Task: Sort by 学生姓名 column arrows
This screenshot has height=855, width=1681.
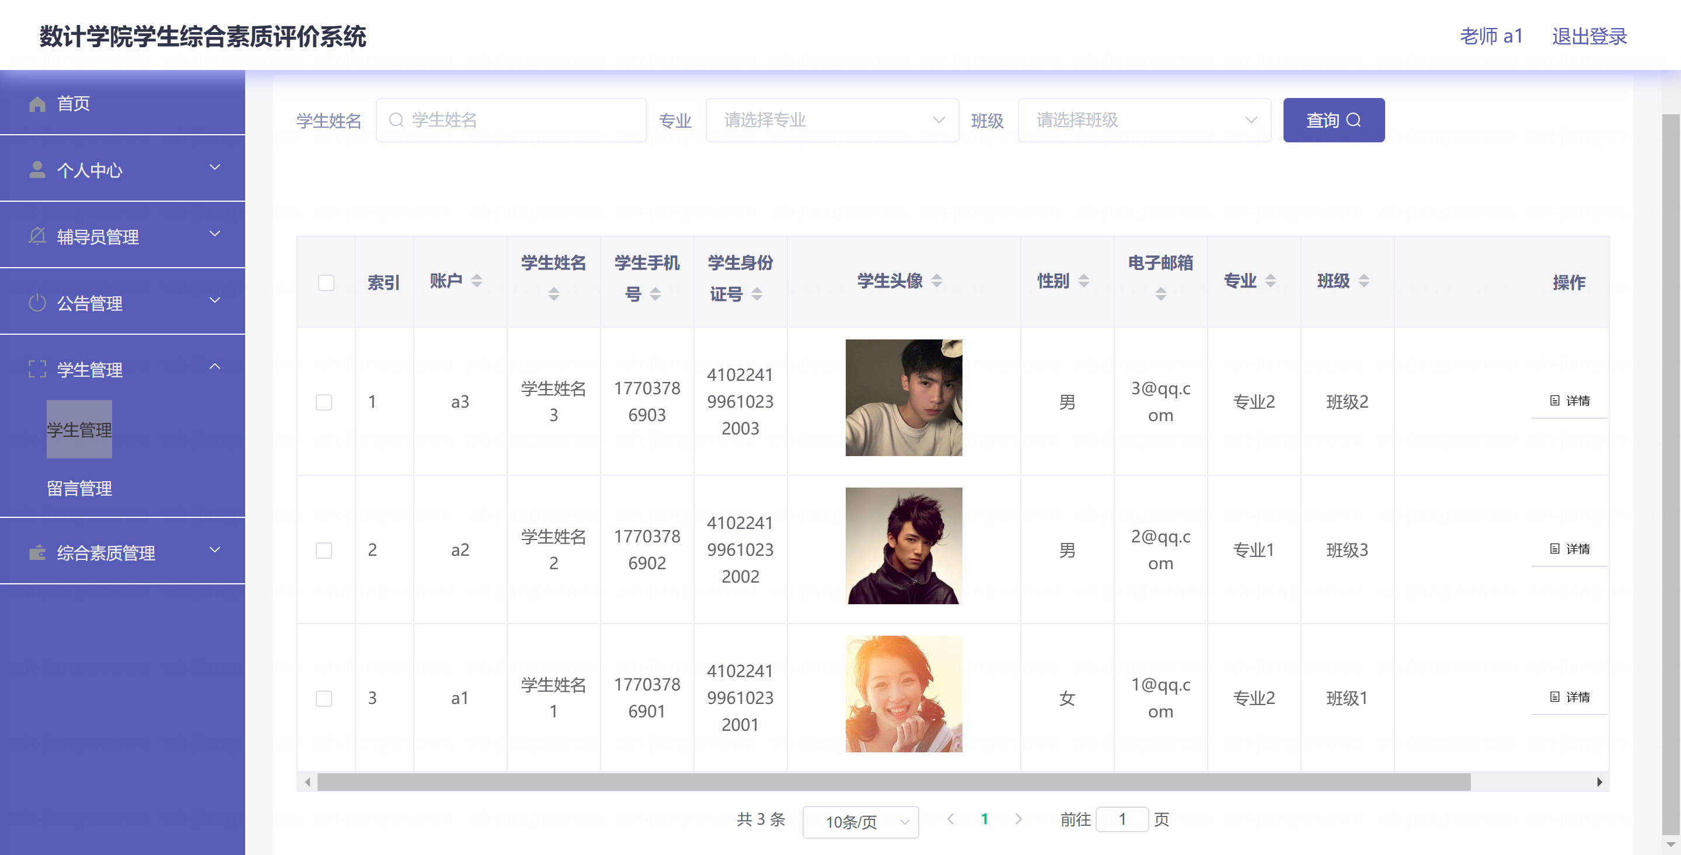Action: point(553,294)
